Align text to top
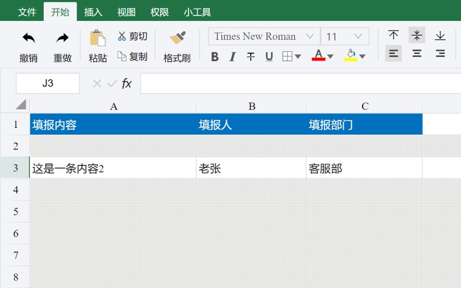461x288 pixels. 394,35
